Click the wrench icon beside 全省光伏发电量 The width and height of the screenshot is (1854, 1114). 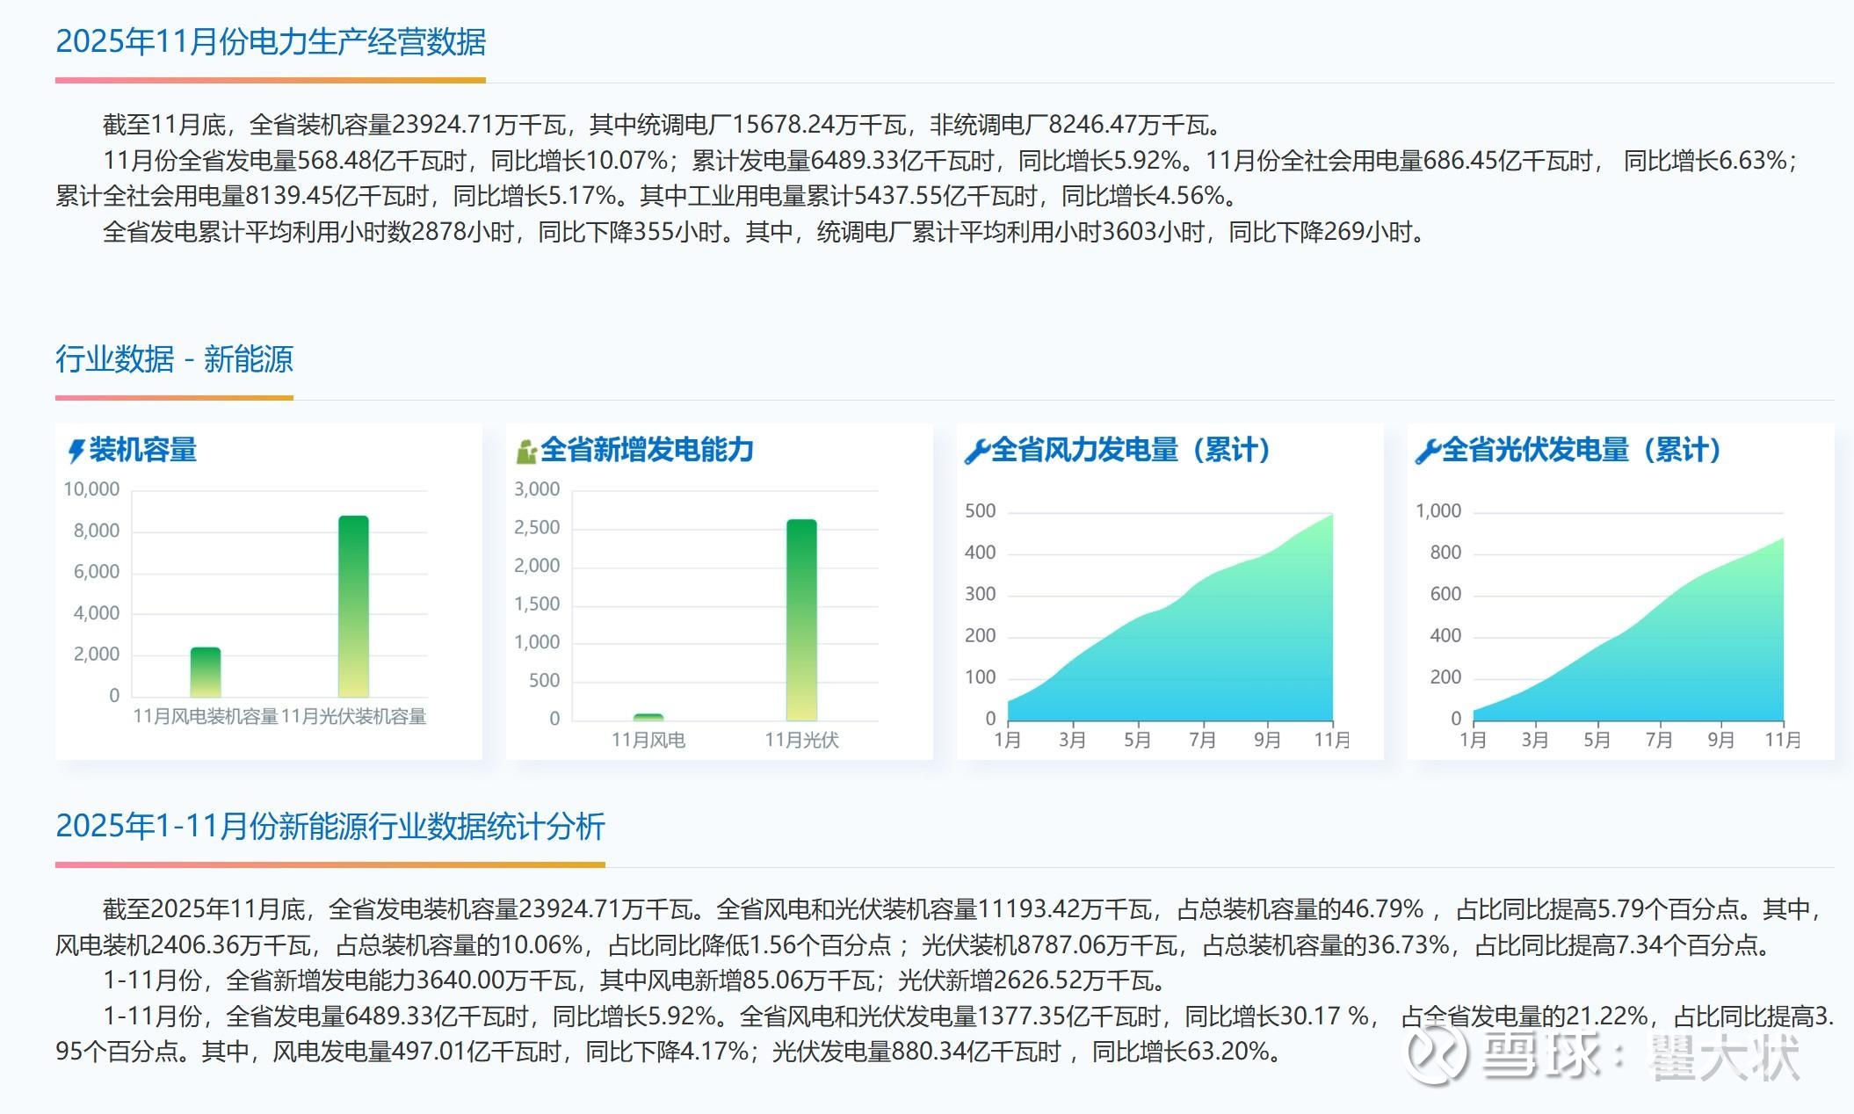point(1427,452)
